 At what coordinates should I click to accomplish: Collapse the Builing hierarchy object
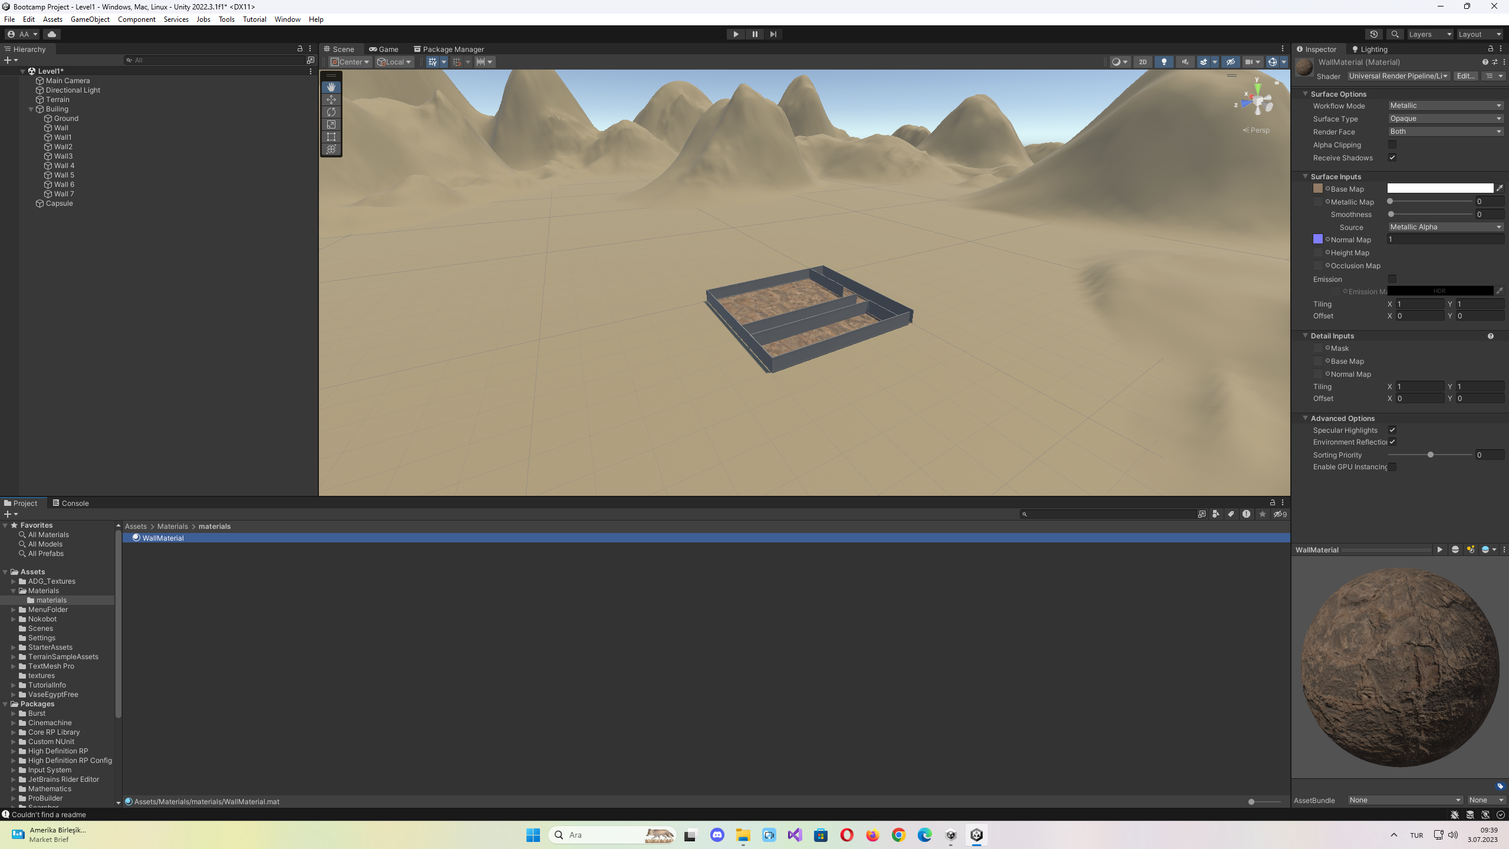(x=31, y=109)
